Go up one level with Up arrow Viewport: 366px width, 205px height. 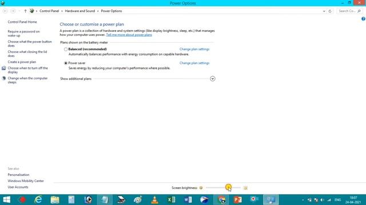pyautogui.click(x=25, y=11)
